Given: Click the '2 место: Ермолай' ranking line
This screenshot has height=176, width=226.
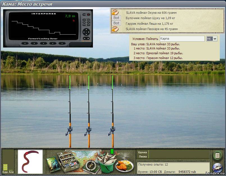Looking at the screenshot, I should click(x=158, y=53).
